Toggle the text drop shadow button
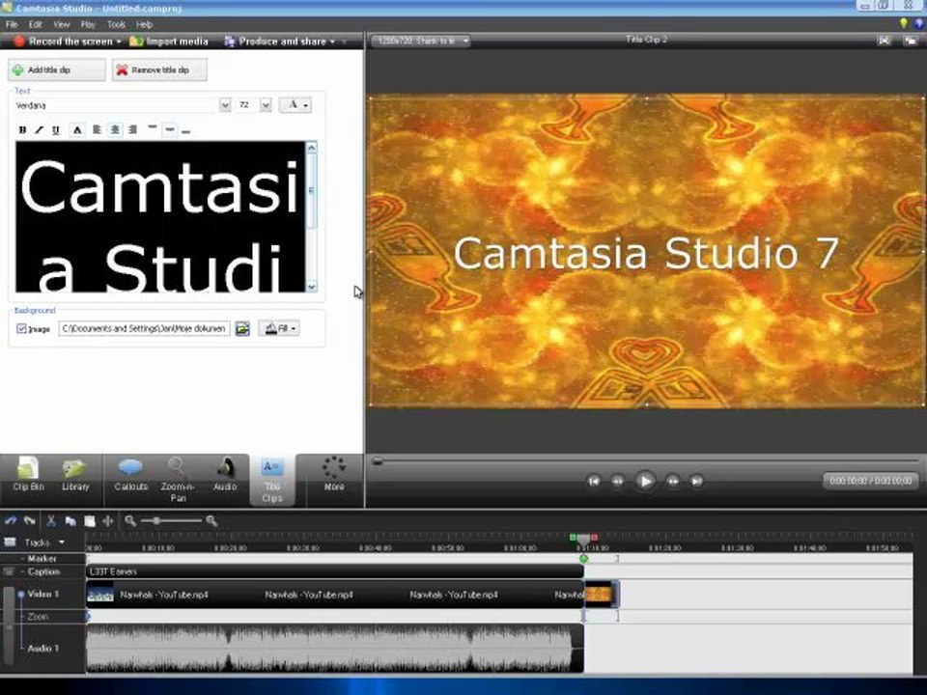The width and height of the screenshot is (927, 695). coord(77,130)
